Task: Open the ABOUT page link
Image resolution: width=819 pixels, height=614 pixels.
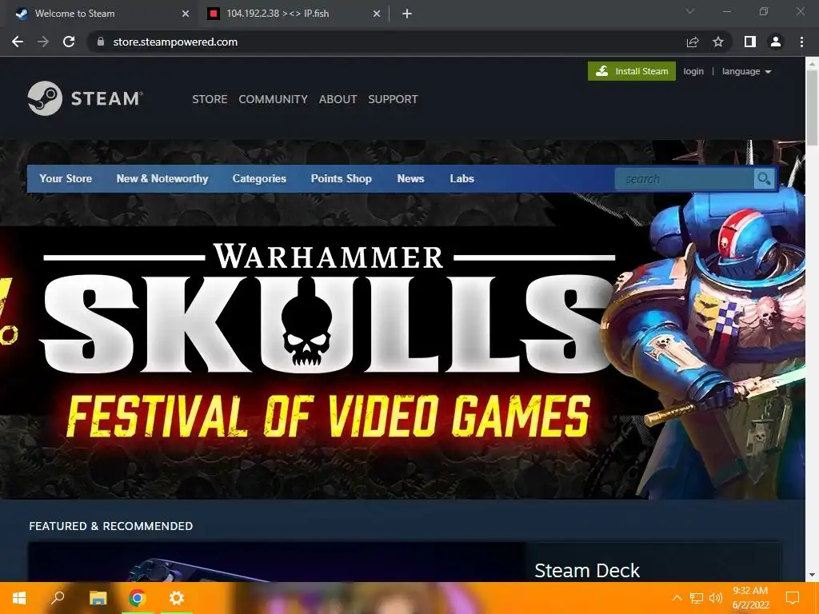Action: [x=338, y=99]
